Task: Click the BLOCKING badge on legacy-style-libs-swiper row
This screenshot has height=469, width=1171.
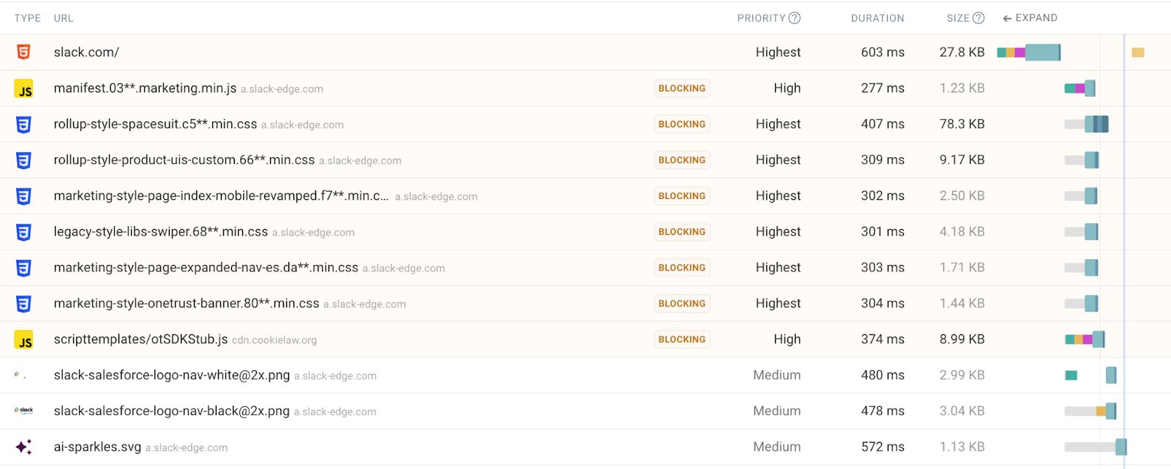Action: pyautogui.click(x=682, y=232)
